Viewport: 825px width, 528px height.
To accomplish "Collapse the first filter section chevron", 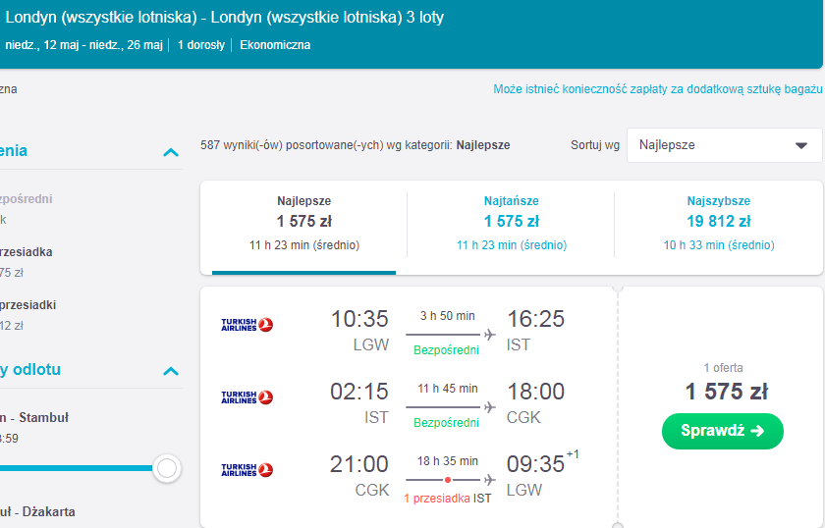I will coord(171,152).
